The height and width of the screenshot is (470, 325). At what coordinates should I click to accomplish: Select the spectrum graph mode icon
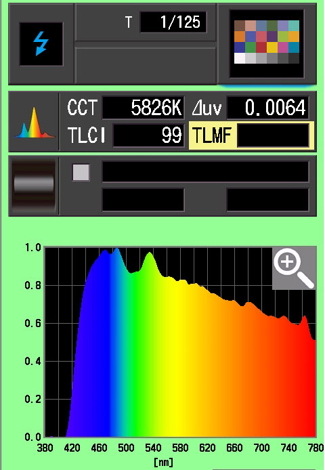[x=34, y=123]
